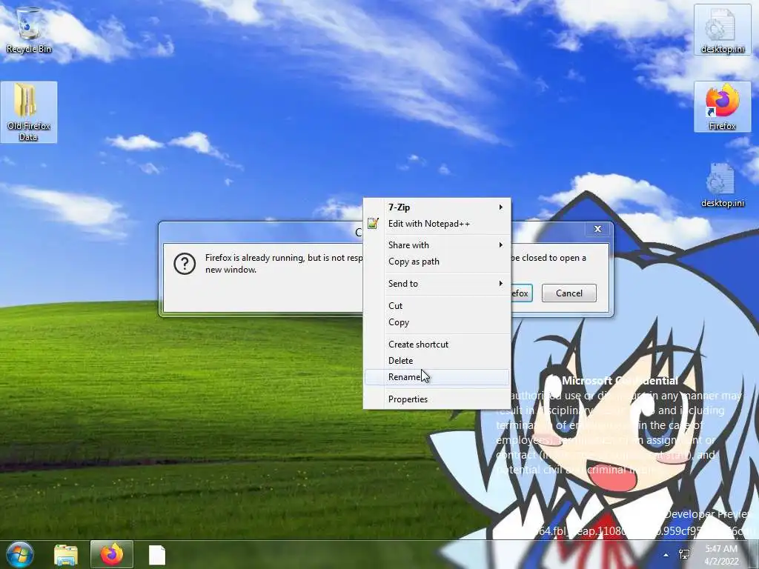Image resolution: width=759 pixels, height=569 pixels.
Task: Click the Send to submenu arrow
Action: [x=501, y=284]
